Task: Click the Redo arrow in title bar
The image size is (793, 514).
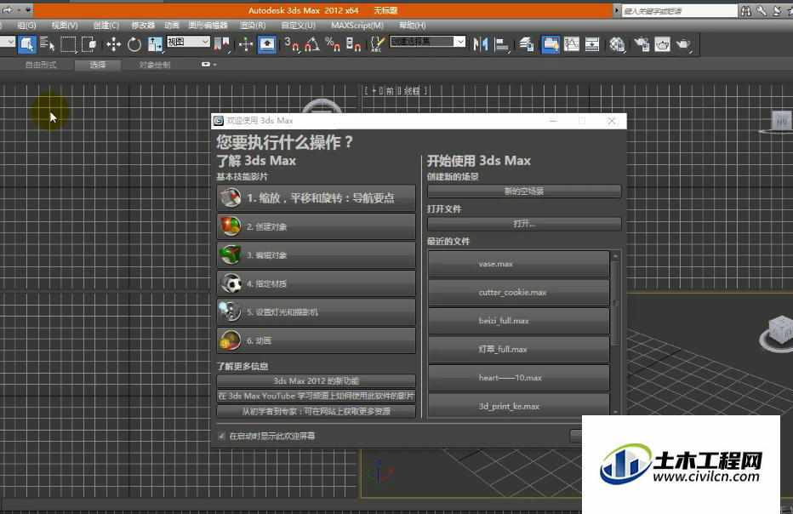Action: pos(7,10)
